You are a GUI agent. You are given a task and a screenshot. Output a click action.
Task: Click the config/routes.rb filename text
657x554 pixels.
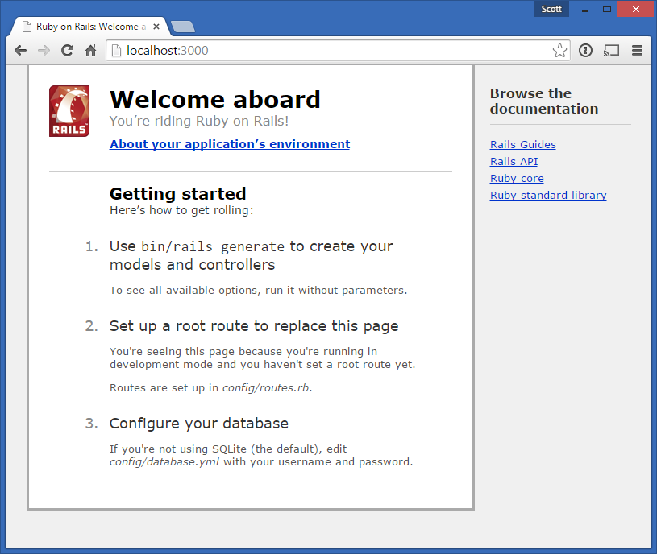(x=266, y=388)
